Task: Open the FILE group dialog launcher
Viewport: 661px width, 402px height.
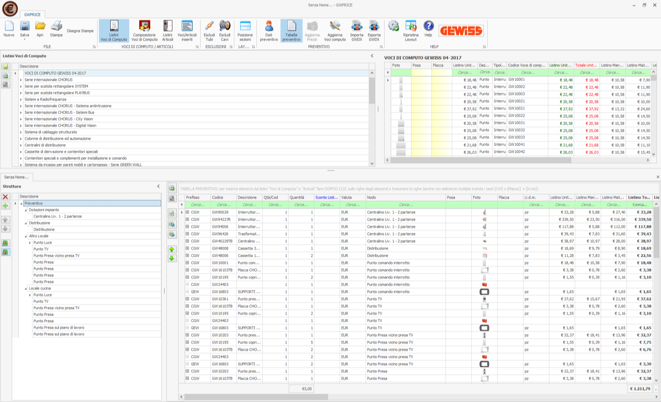Action: pos(94,47)
